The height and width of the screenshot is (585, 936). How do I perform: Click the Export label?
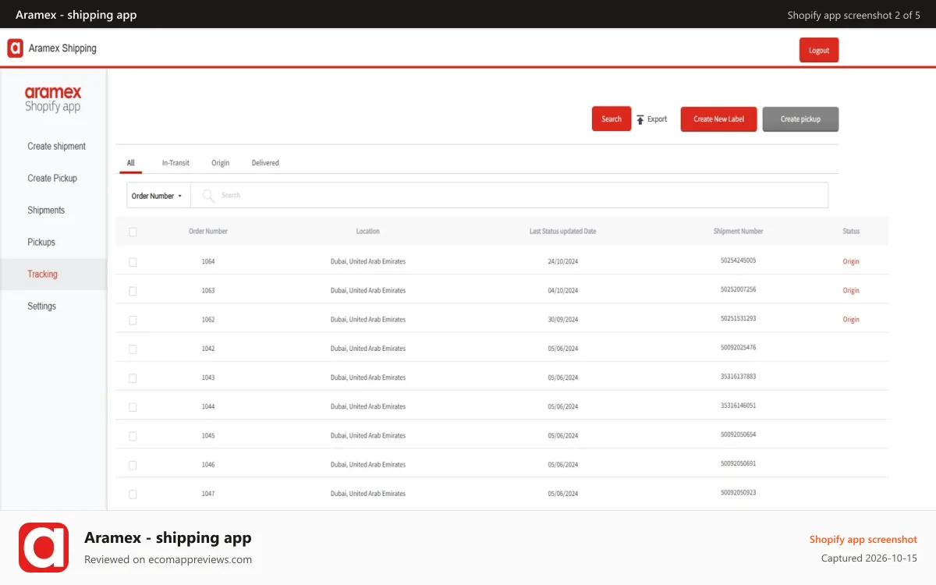tap(658, 119)
